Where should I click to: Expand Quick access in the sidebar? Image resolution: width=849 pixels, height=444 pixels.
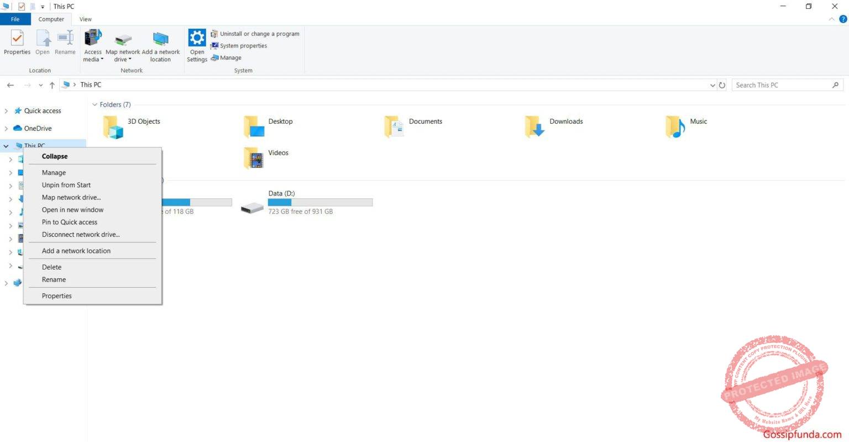click(7, 110)
